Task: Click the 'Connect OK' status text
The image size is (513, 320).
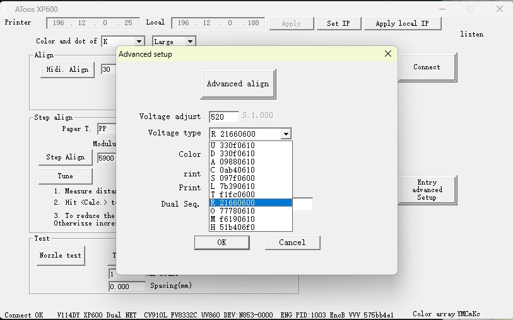Action: (x=24, y=315)
